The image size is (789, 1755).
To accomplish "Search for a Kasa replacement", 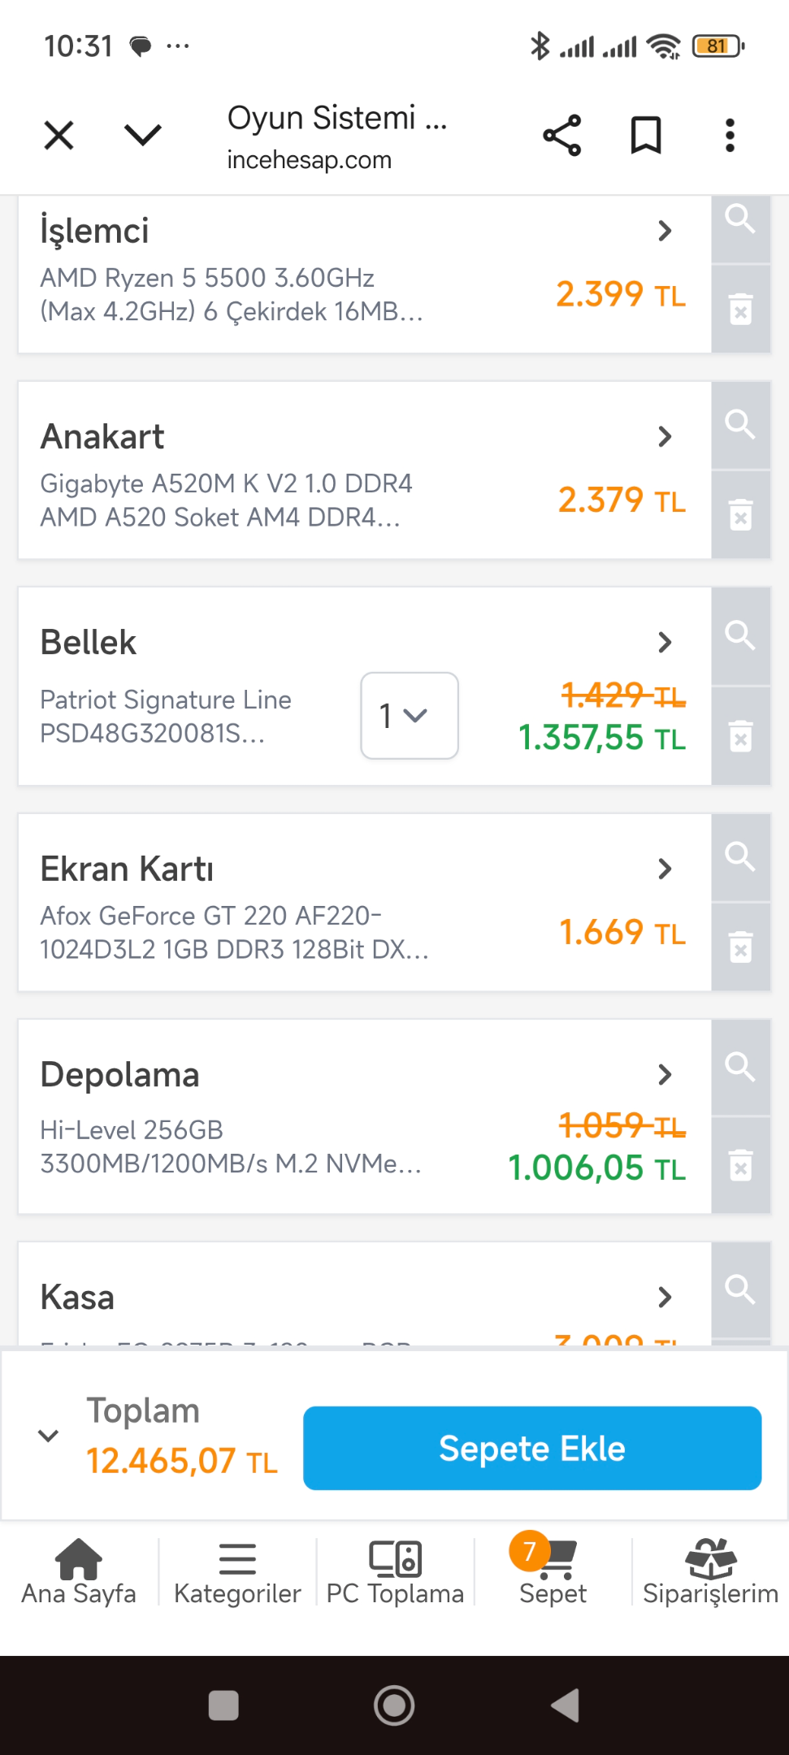I will click(740, 1289).
